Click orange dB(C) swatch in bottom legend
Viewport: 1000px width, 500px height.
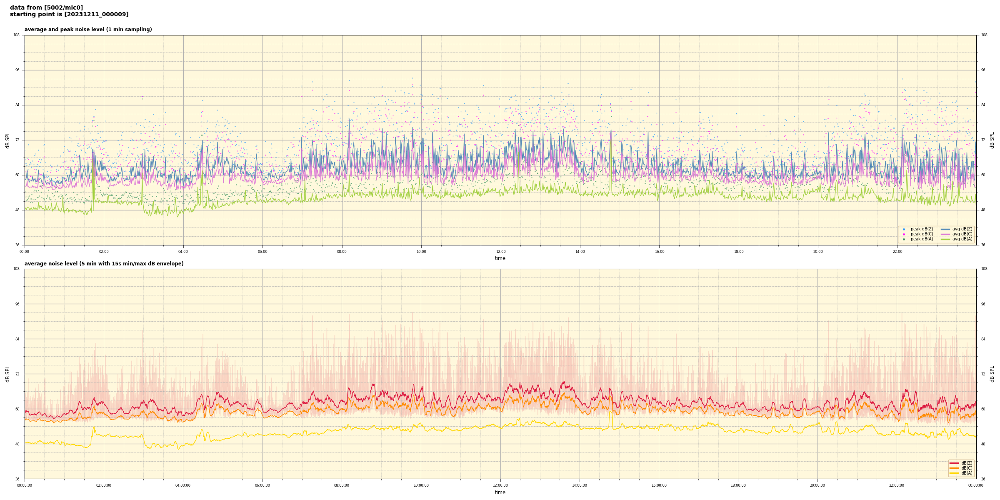pyautogui.click(x=954, y=468)
